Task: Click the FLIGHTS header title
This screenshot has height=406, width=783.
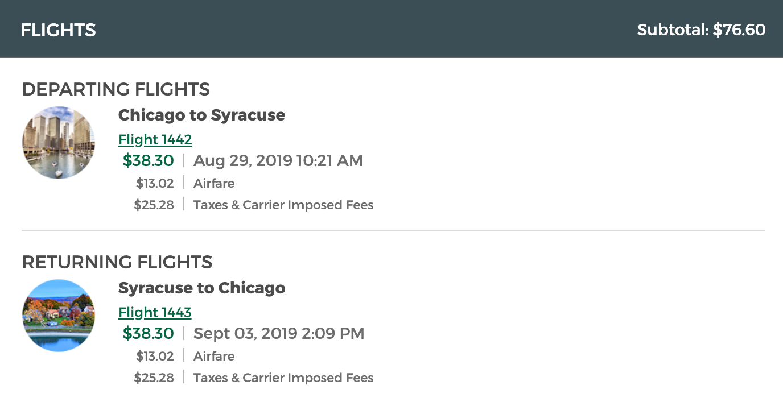Action: click(x=58, y=30)
